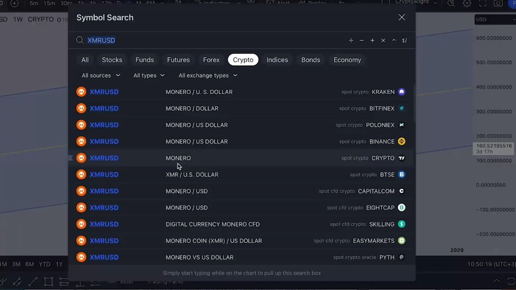Close the Symbol Search dialog
Screen dimensions: 516x290
pyautogui.click(x=402, y=17)
